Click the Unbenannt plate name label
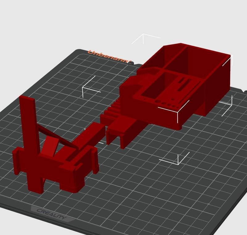 [x=109, y=56]
